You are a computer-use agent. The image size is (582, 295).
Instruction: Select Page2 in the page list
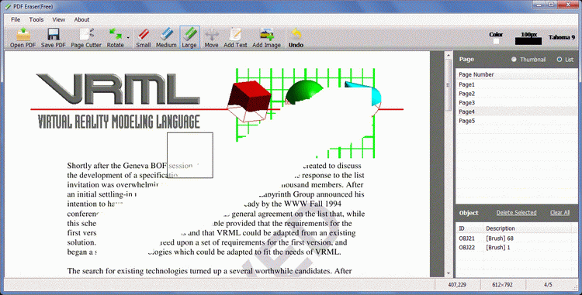(516, 94)
